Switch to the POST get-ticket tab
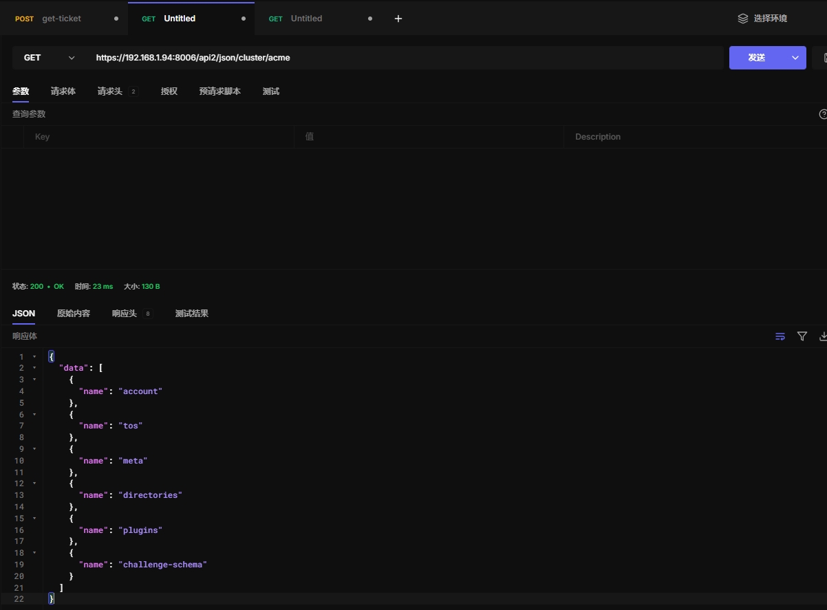This screenshot has width=827, height=610. pos(62,19)
